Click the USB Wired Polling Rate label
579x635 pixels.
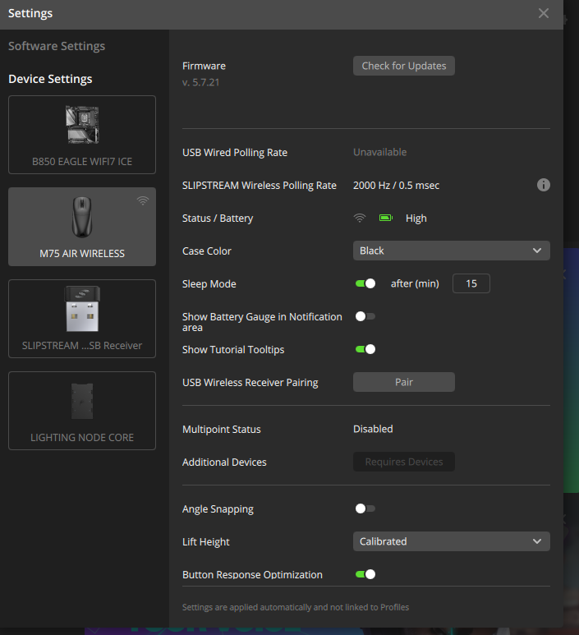coord(235,153)
